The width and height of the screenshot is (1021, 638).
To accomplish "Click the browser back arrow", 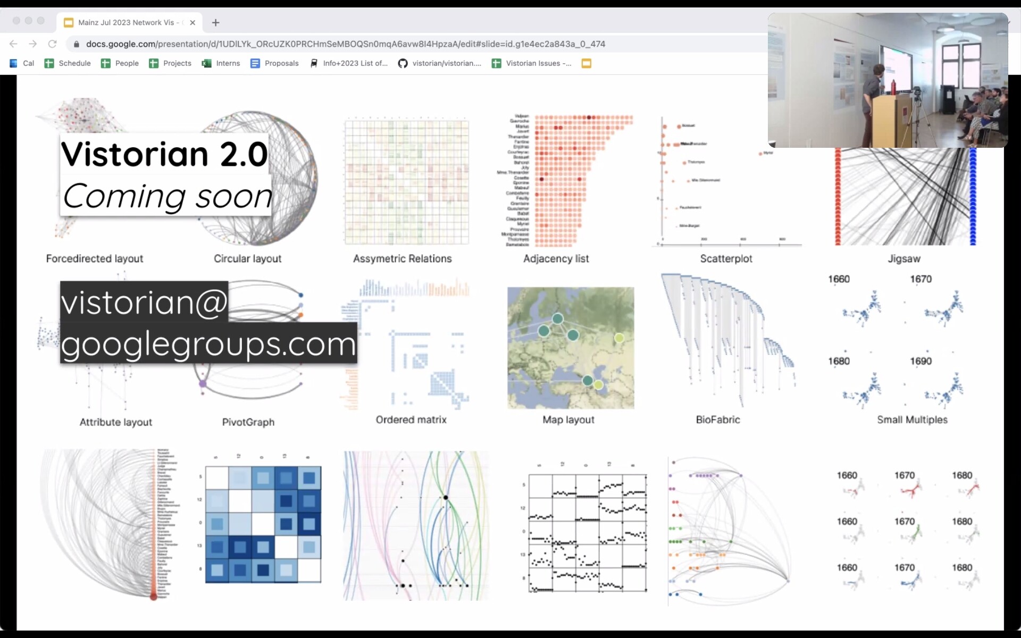I will [14, 44].
